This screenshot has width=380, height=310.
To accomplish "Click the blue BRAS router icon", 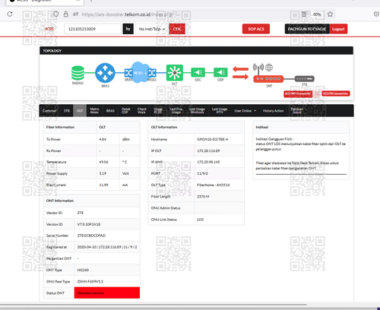I will 105,73.
